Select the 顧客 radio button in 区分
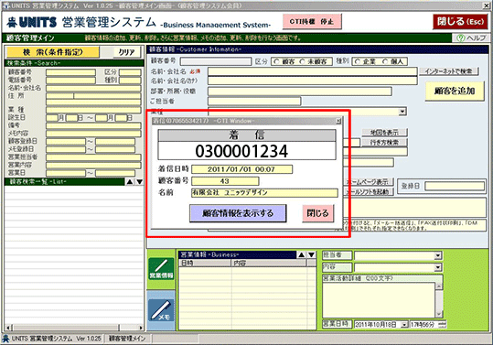Image resolution: width=493 pixels, height=345 pixels. click(x=276, y=61)
